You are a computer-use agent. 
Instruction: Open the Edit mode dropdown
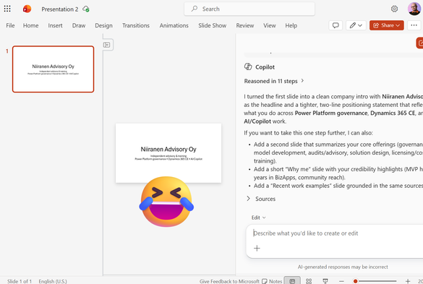[x=258, y=218]
